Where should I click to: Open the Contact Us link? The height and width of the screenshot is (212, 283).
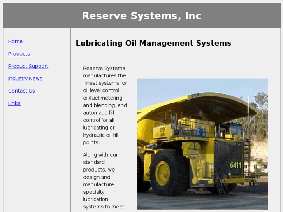coord(21,91)
